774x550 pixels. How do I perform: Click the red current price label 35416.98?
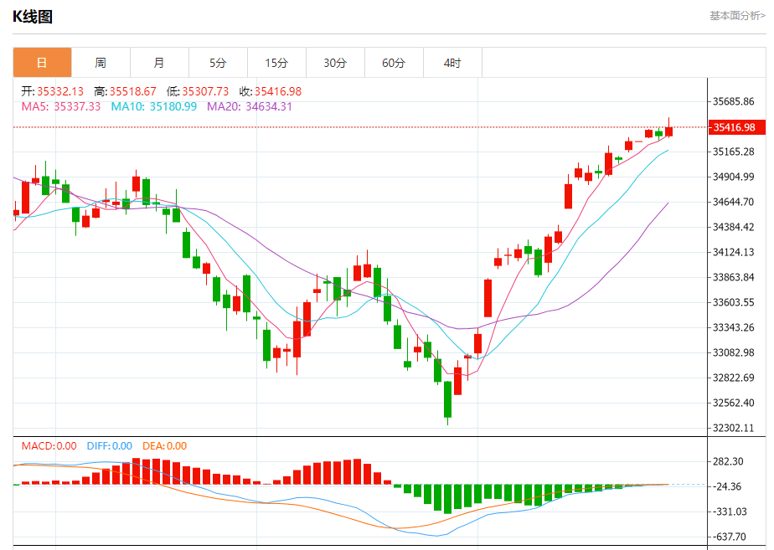[x=736, y=127]
